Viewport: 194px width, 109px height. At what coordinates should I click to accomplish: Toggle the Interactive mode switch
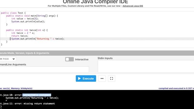click(69, 59)
